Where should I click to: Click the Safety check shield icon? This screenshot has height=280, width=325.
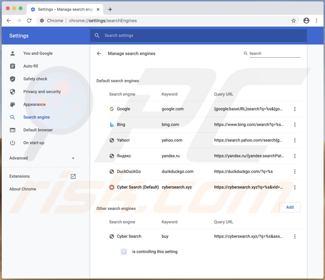pyautogui.click(x=12, y=79)
